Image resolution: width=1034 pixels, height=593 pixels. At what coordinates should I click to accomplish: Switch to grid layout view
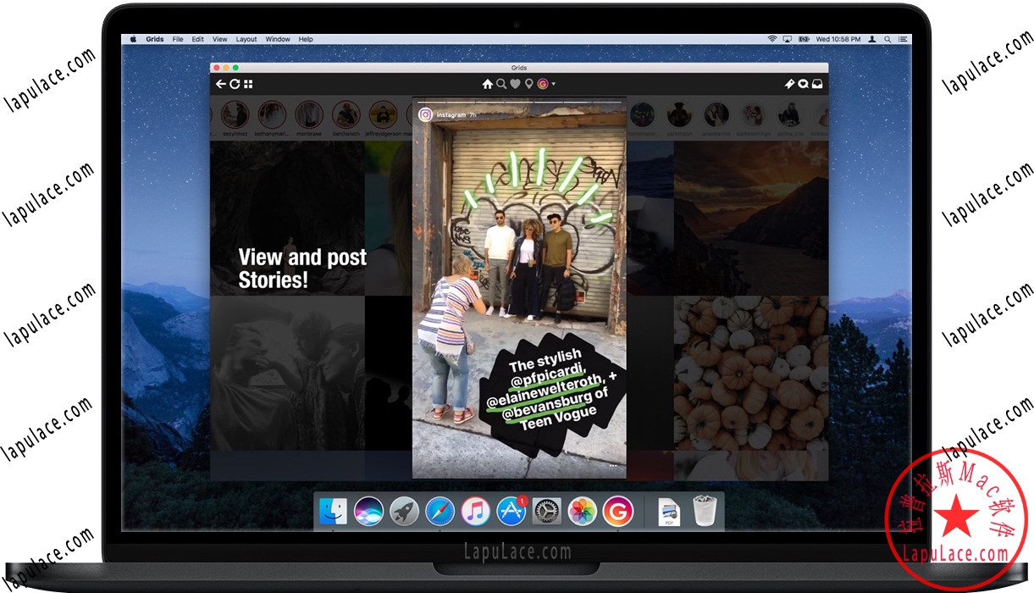click(x=246, y=84)
